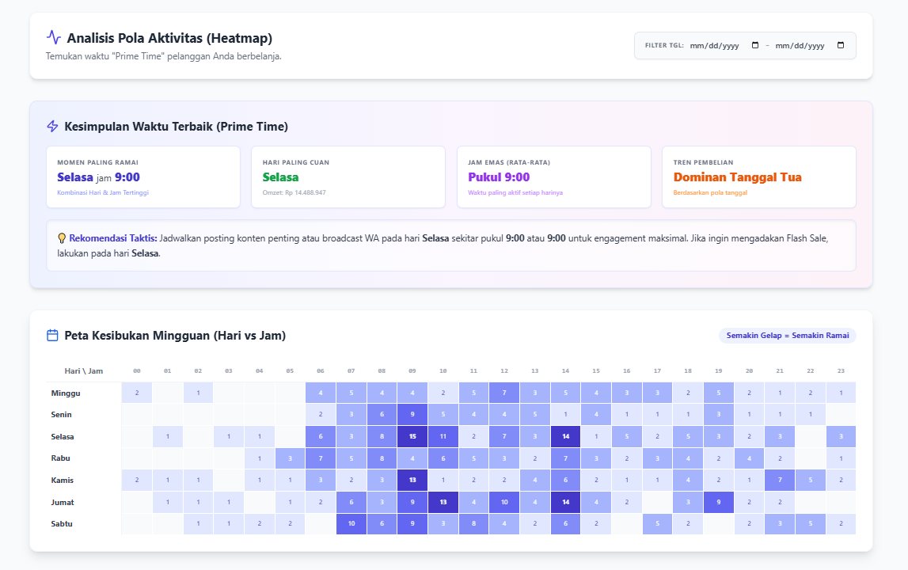Click the first mm/dd/yyyy date input field
This screenshot has width=908, height=570.
click(x=715, y=45)
